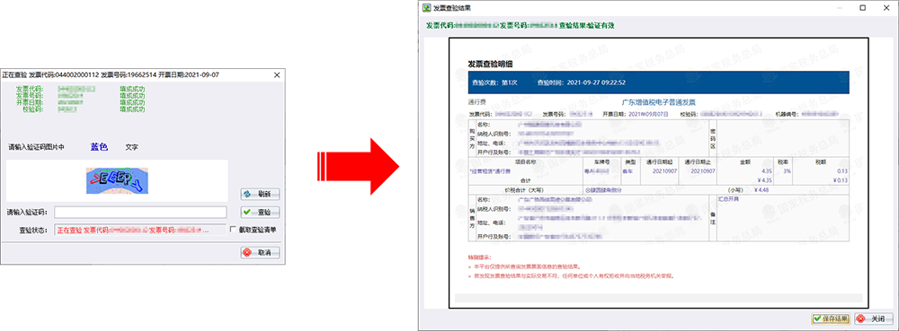Click the captcha image with colored letters
Image resolution: width=899 pixels, height=331 pixels.
pos(118,180)
